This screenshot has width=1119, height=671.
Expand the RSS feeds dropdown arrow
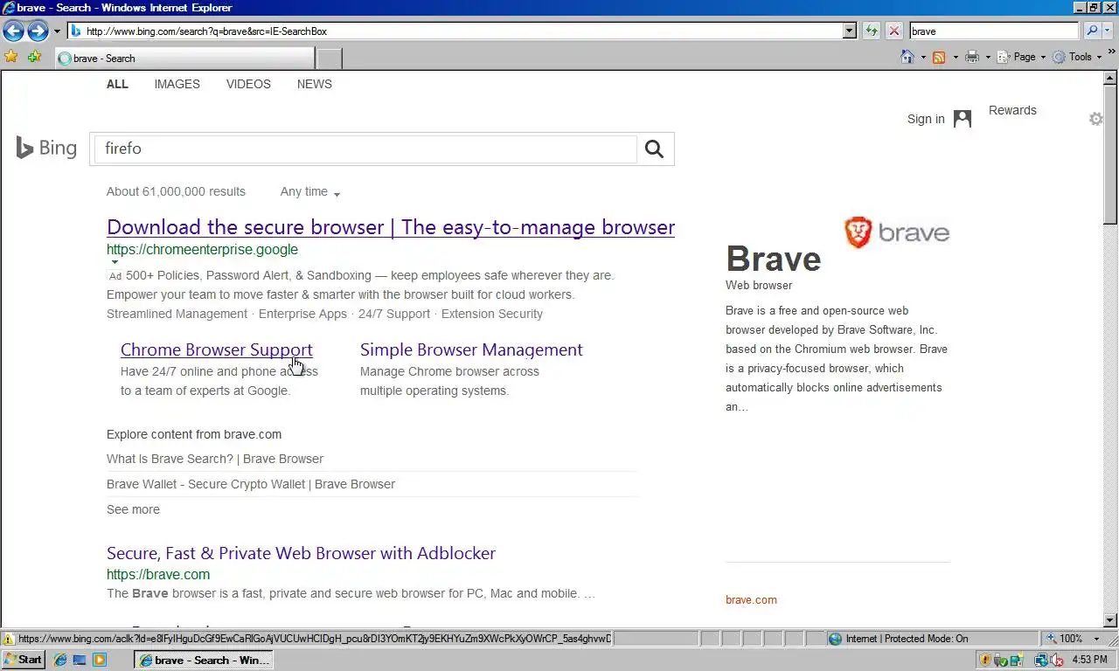pos(955,58)
